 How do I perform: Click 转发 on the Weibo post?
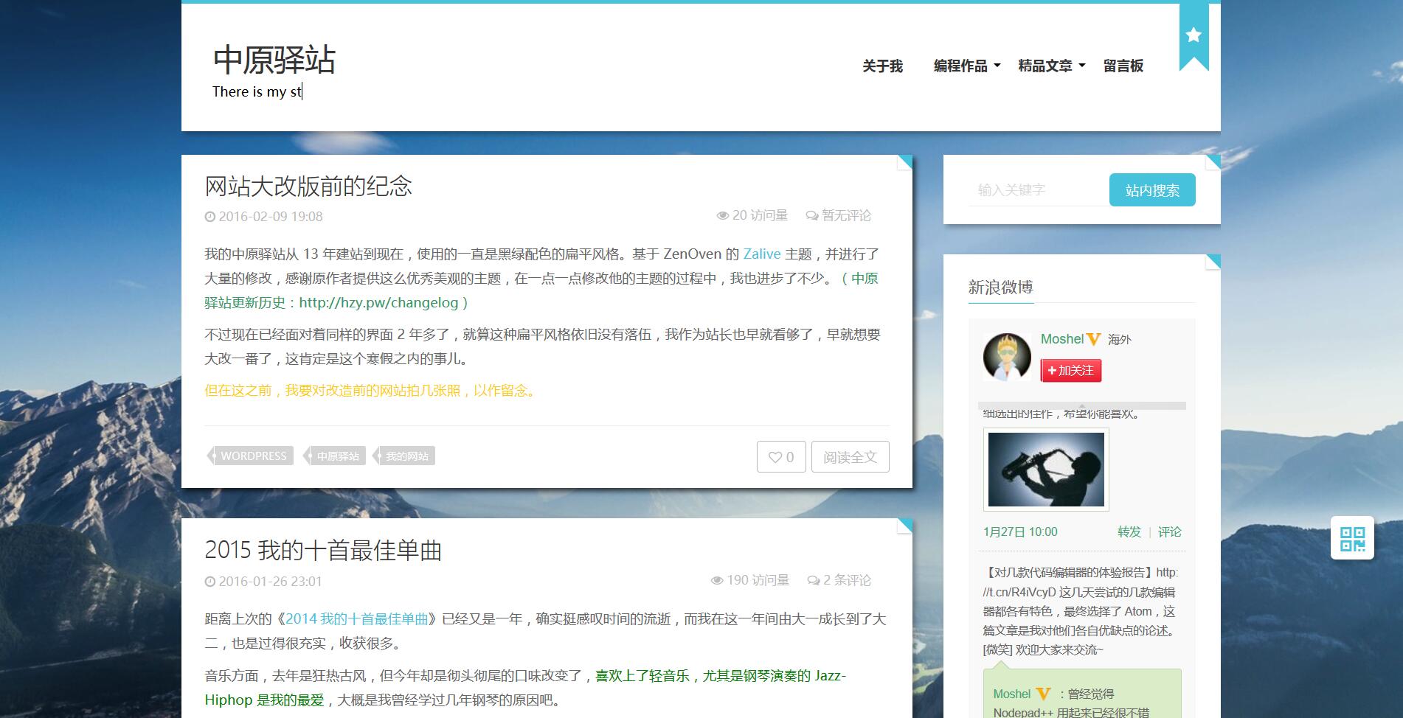click(x=1129, y=532)
